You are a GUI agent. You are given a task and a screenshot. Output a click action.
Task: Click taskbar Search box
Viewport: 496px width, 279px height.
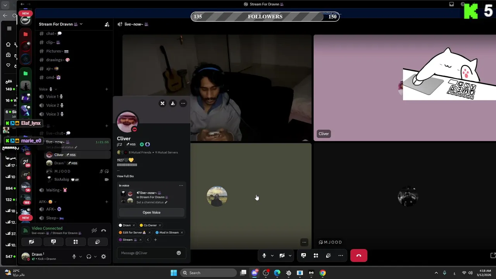[x=209, y=273]
